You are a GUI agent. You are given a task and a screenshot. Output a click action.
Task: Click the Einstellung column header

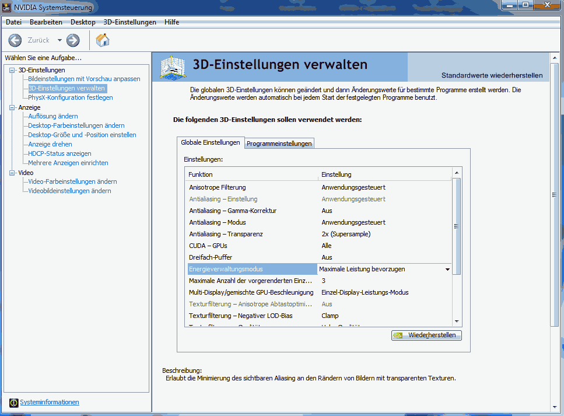(x=385, y=174)
